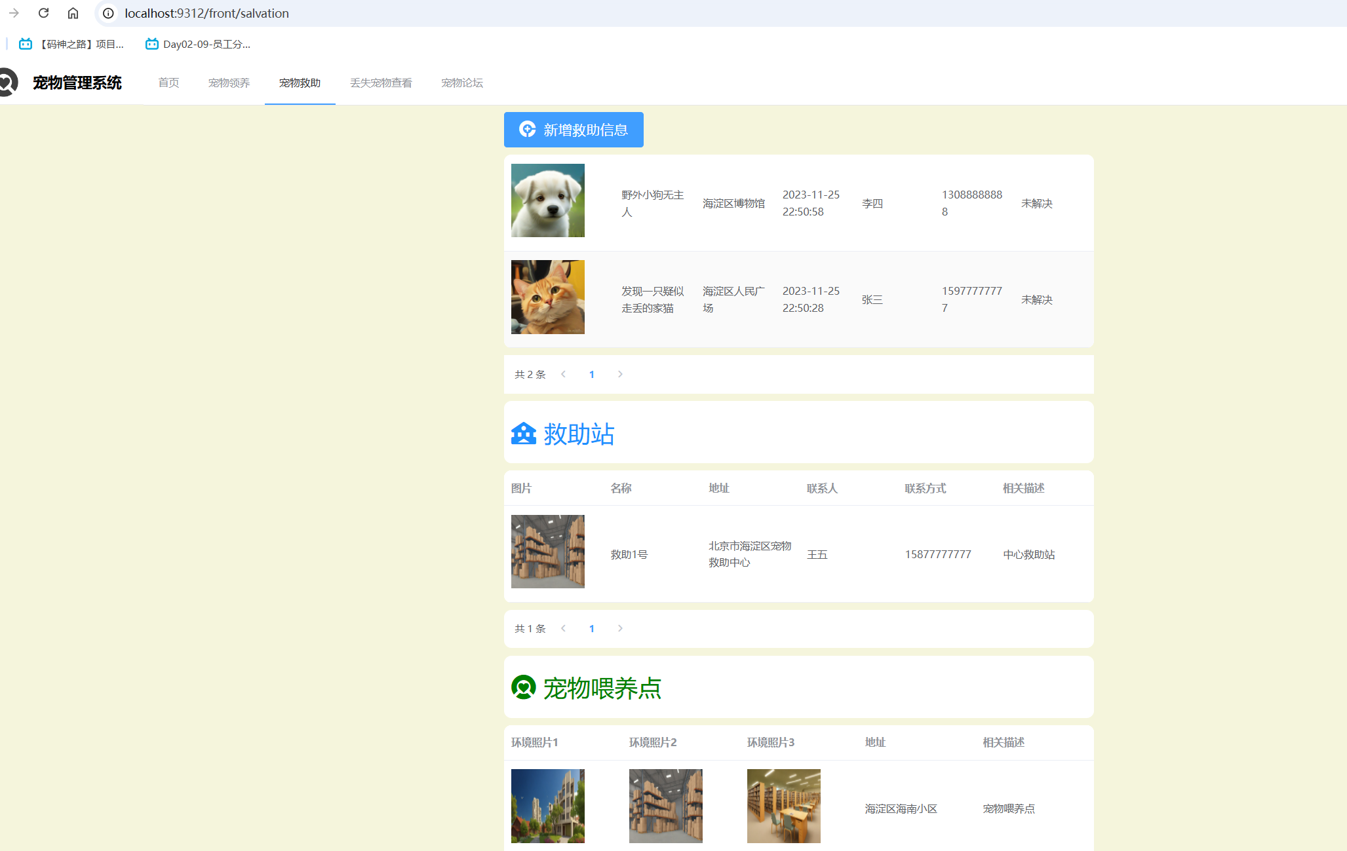Click the green pet feeding point icon
This screenshot has width=1347, height=851.
pyautogui.click(x=523, y=687)
